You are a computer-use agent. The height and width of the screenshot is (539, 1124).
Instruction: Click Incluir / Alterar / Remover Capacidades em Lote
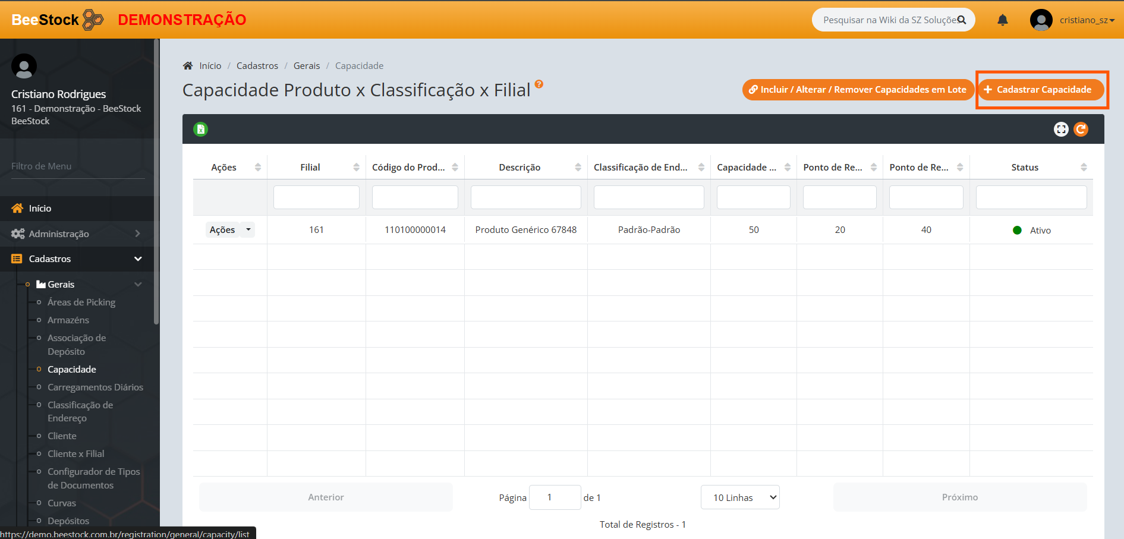coord(857,90)
